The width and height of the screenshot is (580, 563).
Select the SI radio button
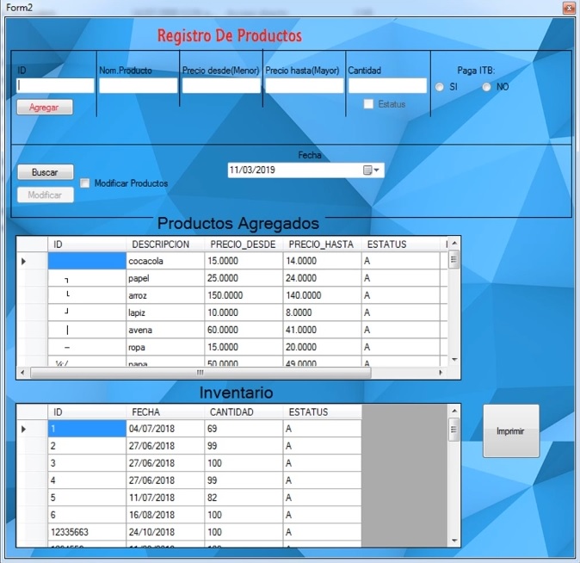point(440,87)
